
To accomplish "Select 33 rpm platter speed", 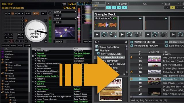I will coord(12,13).
